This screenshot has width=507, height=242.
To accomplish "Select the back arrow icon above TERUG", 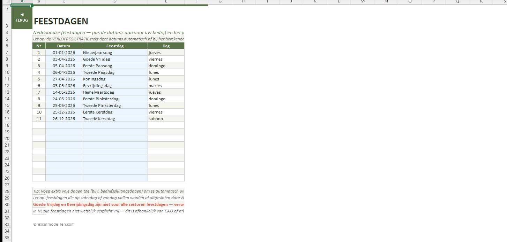I will point(22,15).
